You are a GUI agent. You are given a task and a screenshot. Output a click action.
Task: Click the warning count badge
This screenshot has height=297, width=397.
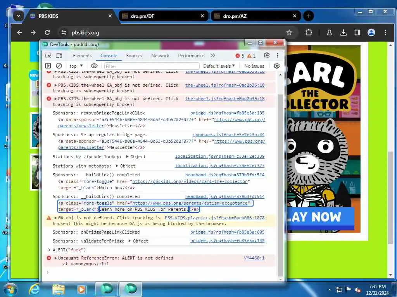[x=251, y=56]
